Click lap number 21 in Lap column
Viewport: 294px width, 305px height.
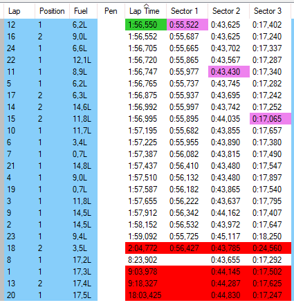coord(11,166)
